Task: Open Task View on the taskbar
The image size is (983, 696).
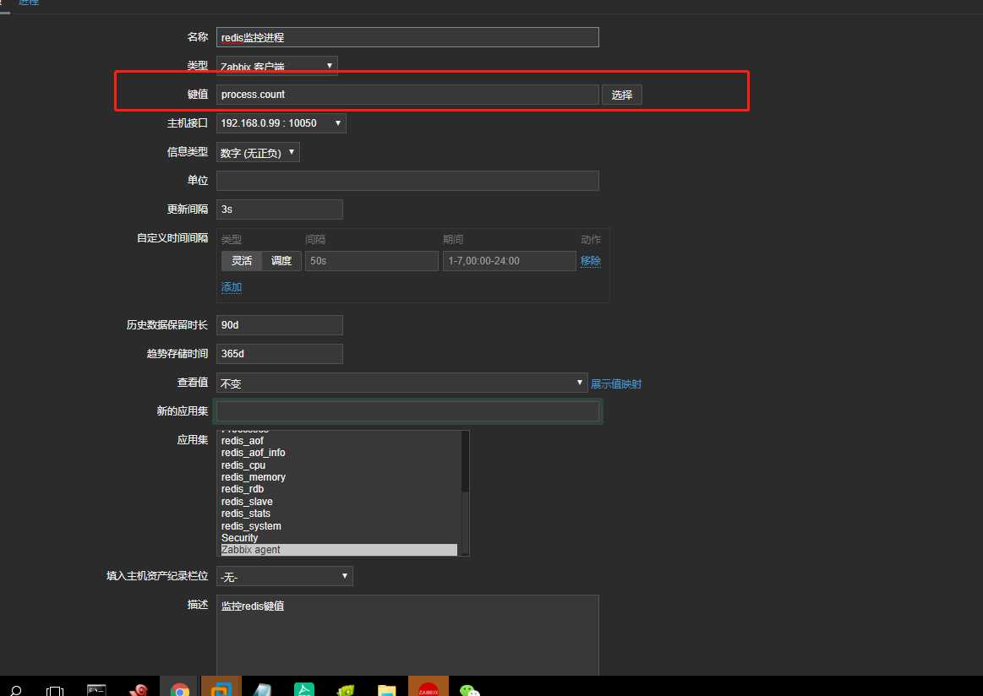Action: [x=55, y=690]
